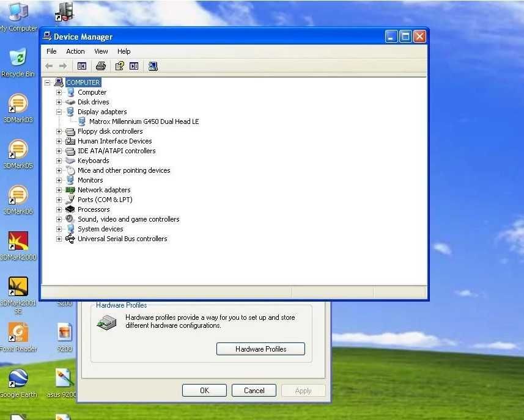Click the Forward arrow in Device Manager toolbar
524x420 pixels.
pyautogui.click(x=63, y=66)
